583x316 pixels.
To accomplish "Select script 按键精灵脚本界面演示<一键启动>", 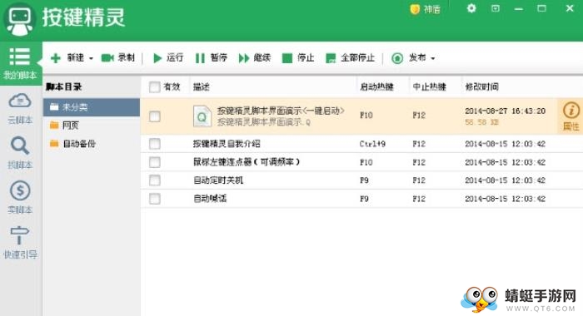I will 281,111.
